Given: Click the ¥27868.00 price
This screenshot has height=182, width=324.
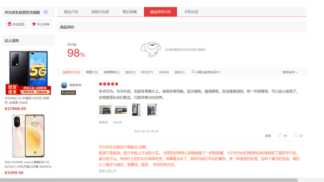Looking at the screenshot, I should pos(15,109).
